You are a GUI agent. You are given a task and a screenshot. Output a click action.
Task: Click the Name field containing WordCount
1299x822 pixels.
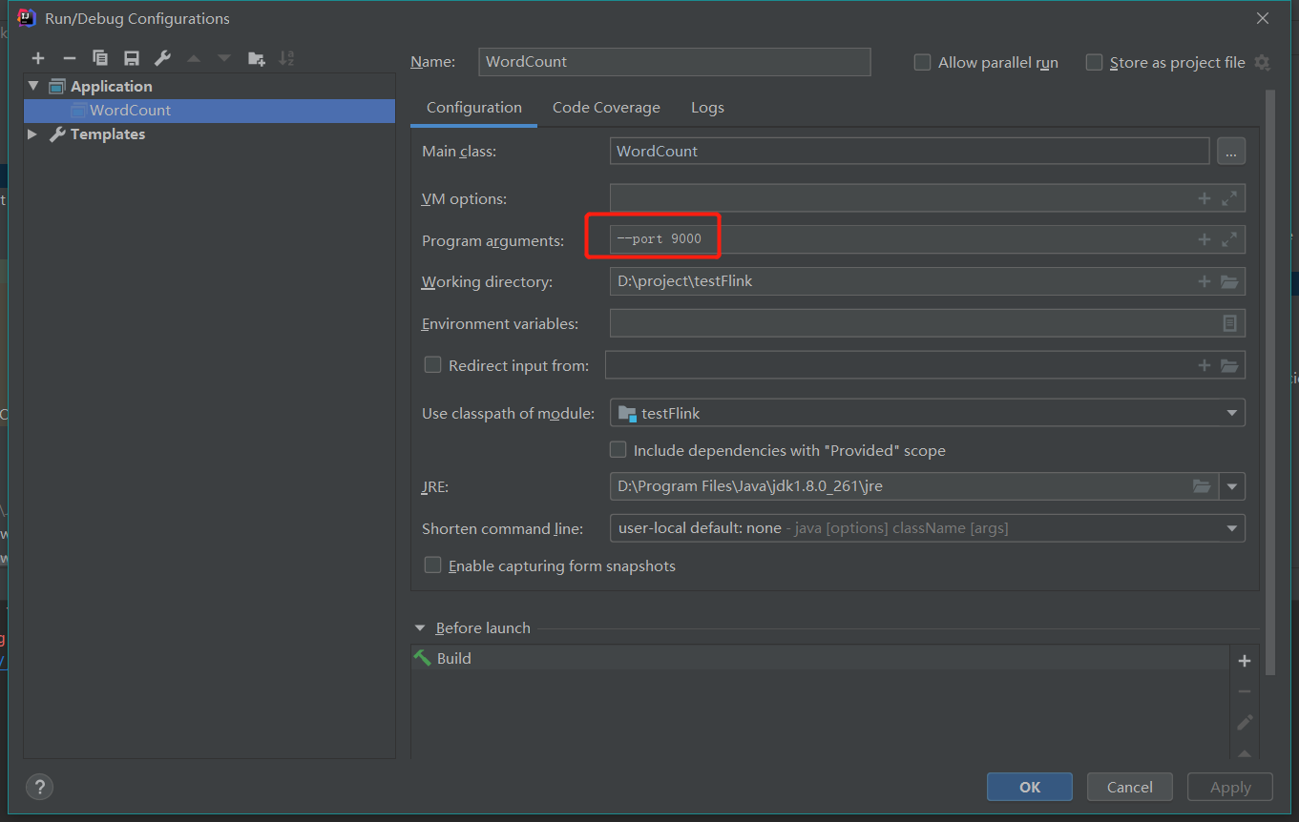click(x=675, y=62)
